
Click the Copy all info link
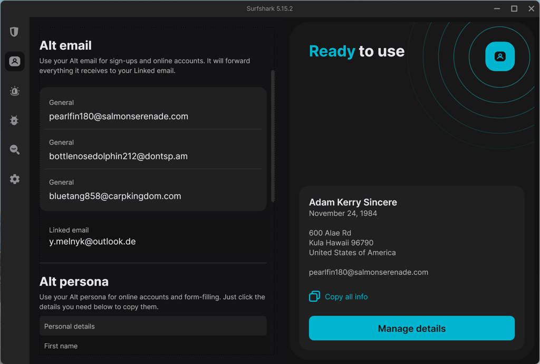tap(346, 296)
